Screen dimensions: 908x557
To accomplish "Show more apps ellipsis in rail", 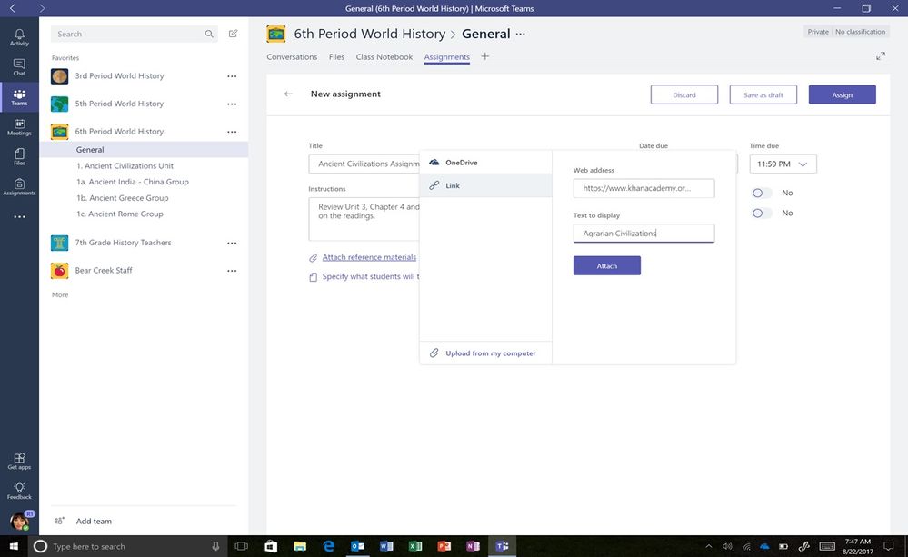I will point(19,216).
